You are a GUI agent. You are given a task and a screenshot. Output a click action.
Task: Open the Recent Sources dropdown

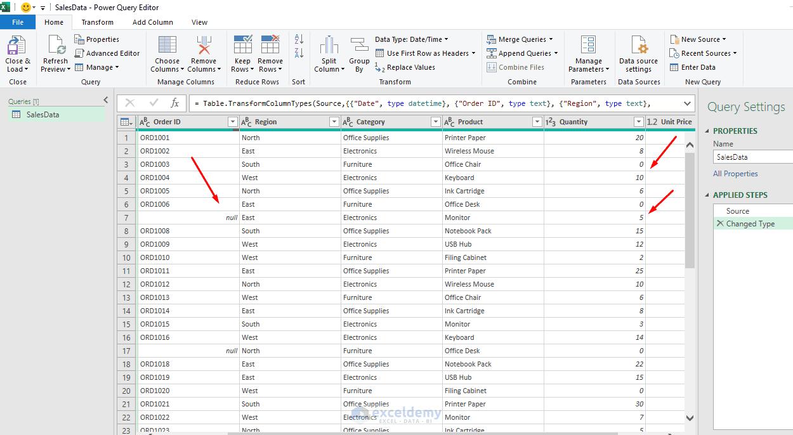click(x=703, y=53)
